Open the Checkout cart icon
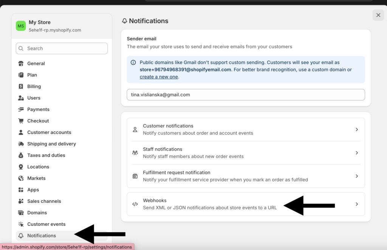Viewport: 387px width, 250px height. [21, 121]
